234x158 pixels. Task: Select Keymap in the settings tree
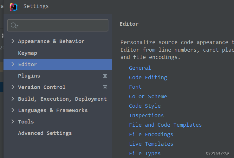pos(28,53)
